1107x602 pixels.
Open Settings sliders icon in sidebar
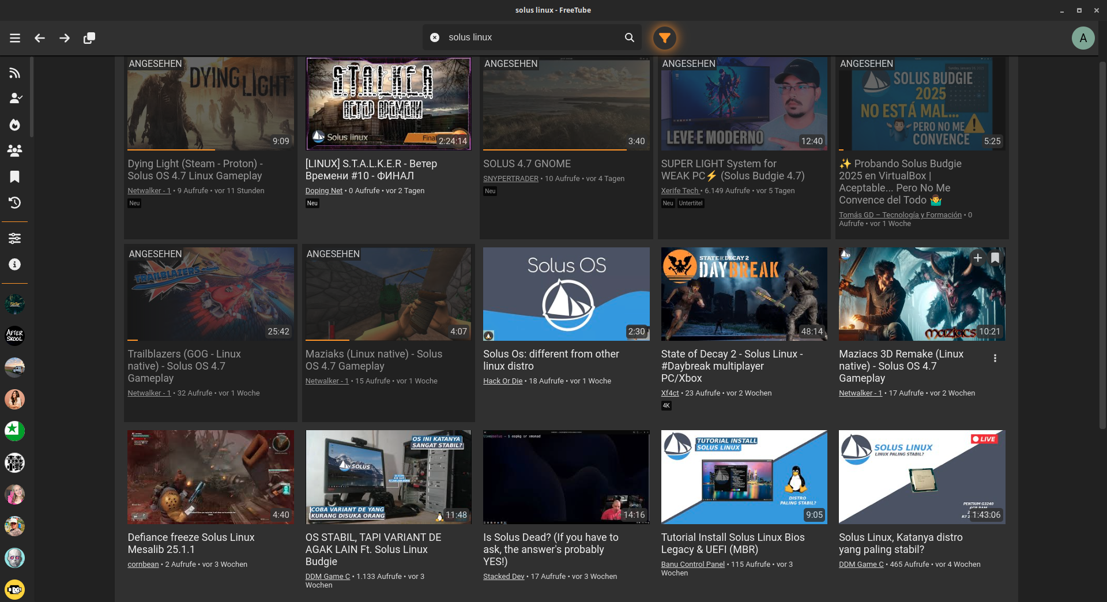click(x=15, y=238)
